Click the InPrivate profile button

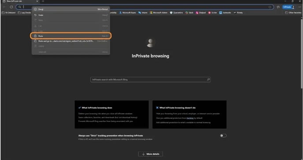[288, 7]
